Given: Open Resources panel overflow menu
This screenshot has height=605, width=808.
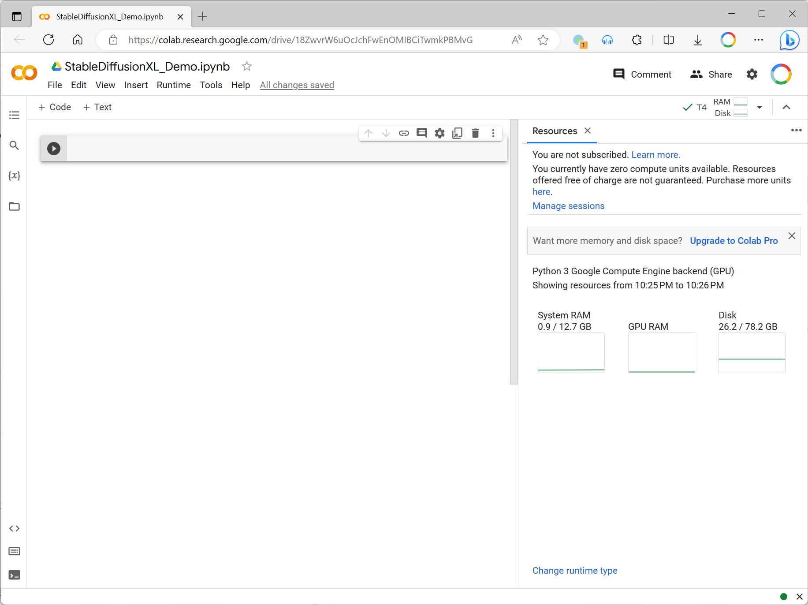Looking at the screenshot, I should (796, 130).
